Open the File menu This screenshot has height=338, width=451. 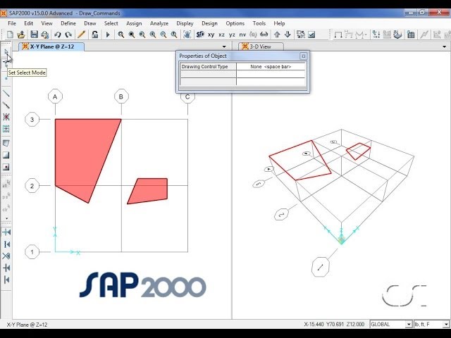(x=12, y=23)
